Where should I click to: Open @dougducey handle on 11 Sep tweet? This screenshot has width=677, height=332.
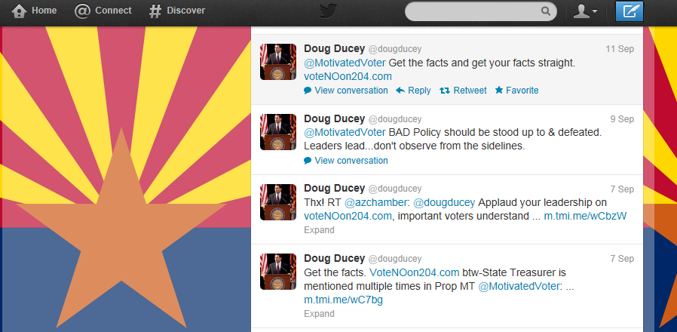coord(394,49)
